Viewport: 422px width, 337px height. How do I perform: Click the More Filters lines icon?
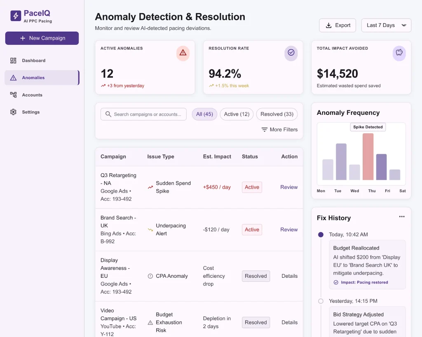(x=265, y=130)
